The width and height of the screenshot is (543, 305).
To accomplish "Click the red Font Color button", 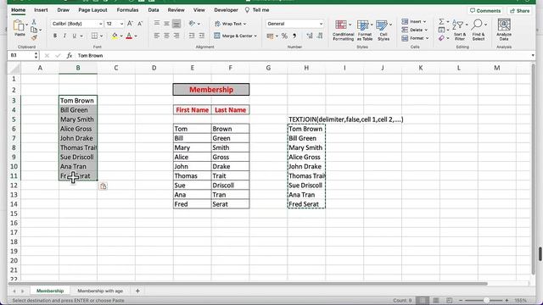I will pos(129,36).
